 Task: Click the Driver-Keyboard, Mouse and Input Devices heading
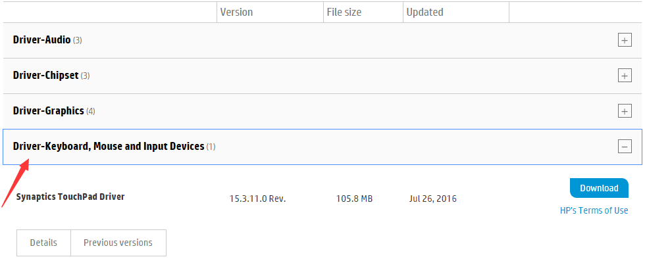(109, 147)
